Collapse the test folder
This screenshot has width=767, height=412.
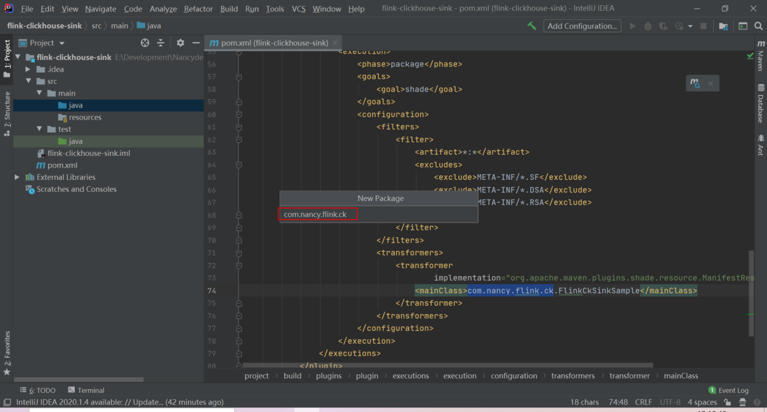tap(40, 129)
